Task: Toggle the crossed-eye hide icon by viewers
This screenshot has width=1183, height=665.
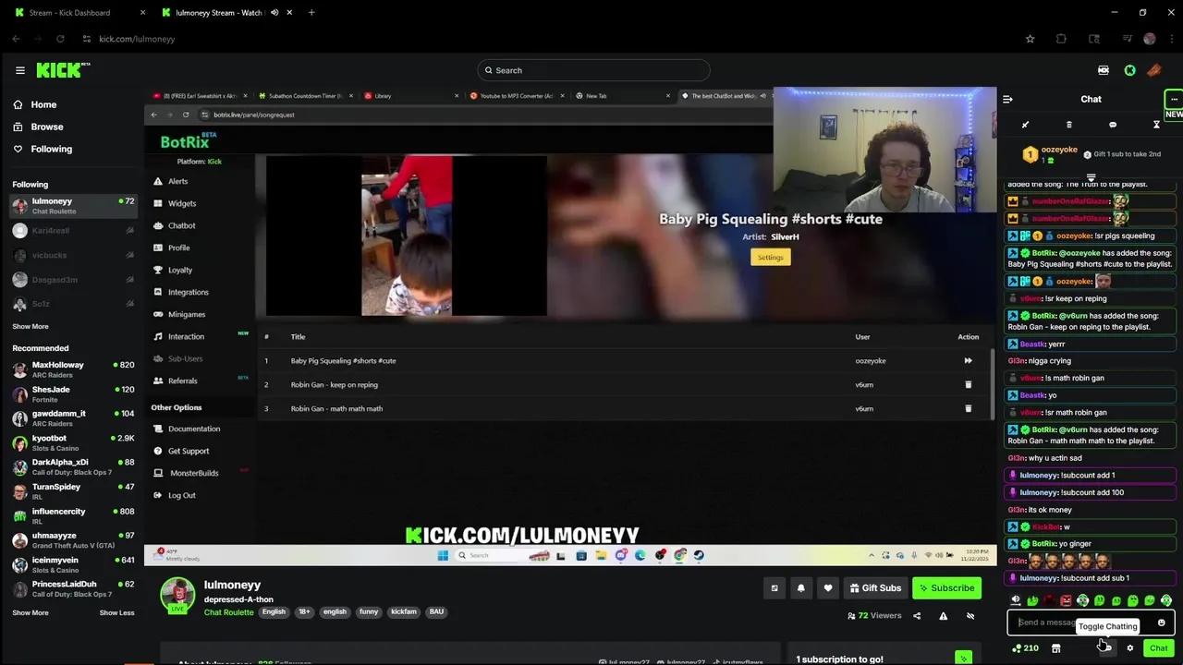Action: (970, 616)
